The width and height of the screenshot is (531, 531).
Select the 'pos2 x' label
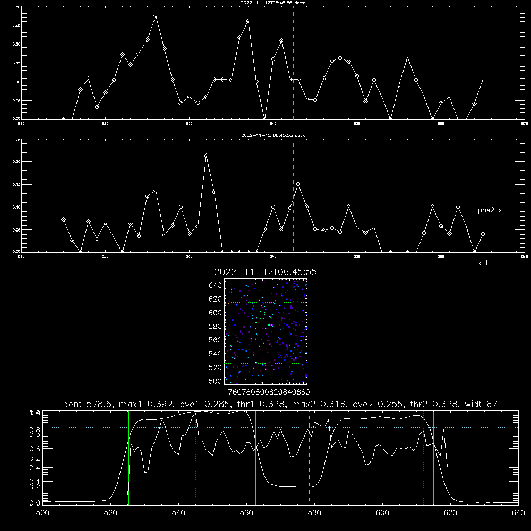tap(490, 210)
